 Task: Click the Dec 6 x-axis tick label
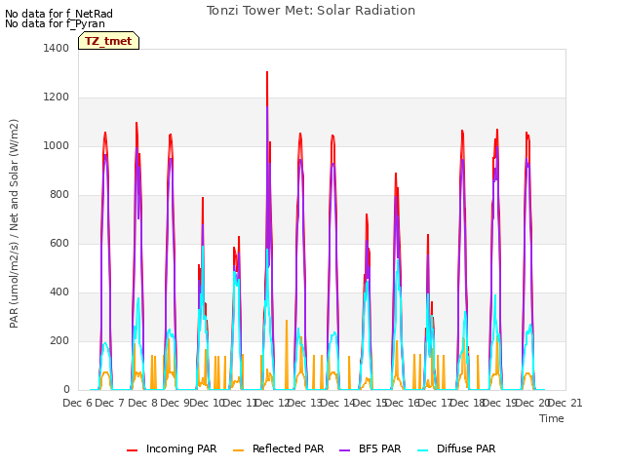pyautogui.click(x=78, y=403)
